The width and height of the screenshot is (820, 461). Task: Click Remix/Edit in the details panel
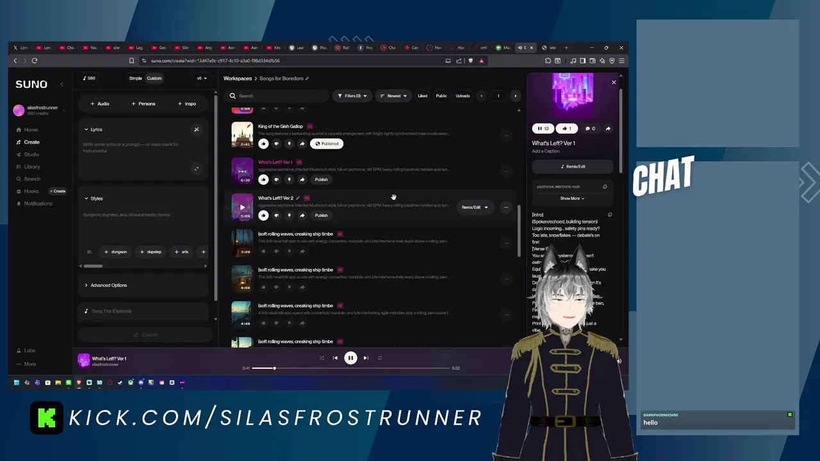573,166
